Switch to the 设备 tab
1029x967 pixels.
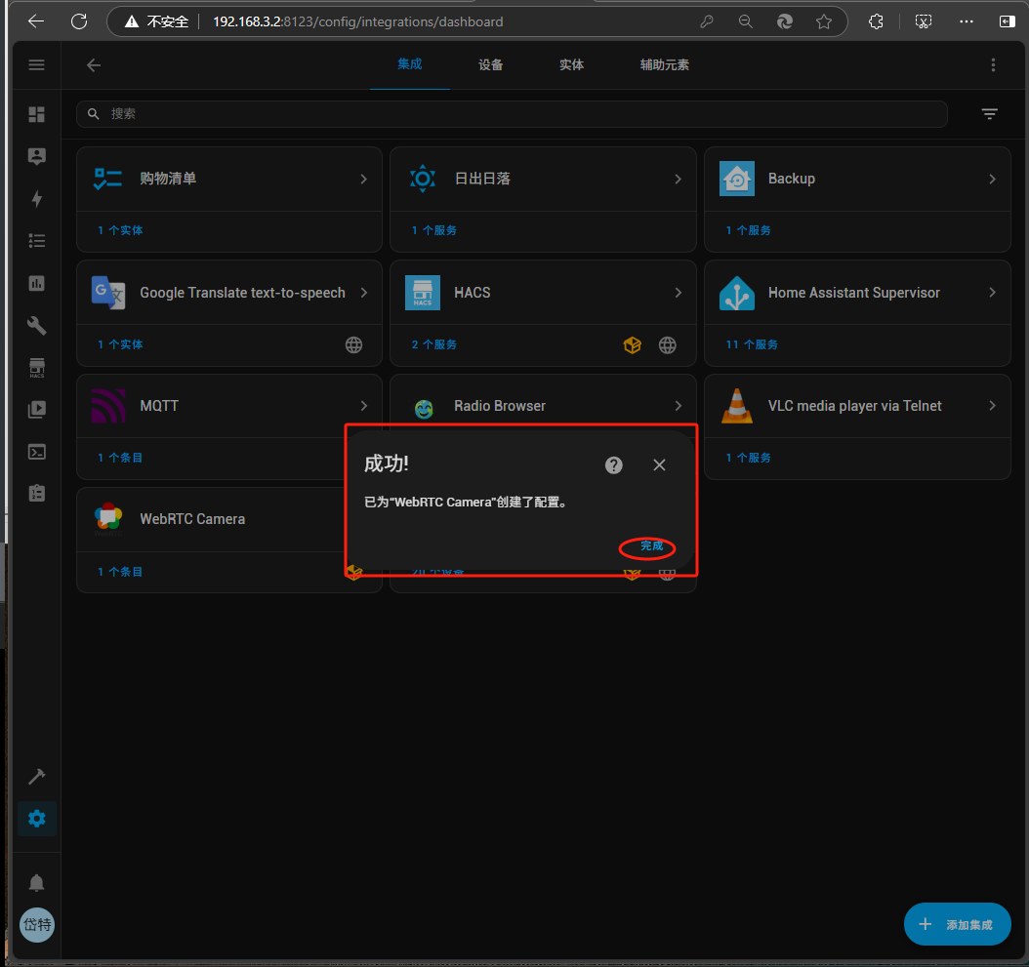tap(491, 65)
